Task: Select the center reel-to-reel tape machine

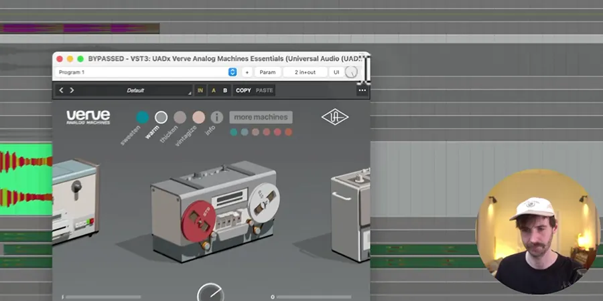Action: click(x=214, y=211)
